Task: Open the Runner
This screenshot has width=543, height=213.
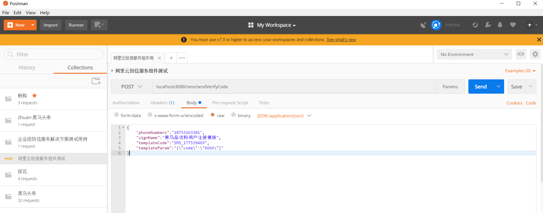Action: (x=76, y=25)
